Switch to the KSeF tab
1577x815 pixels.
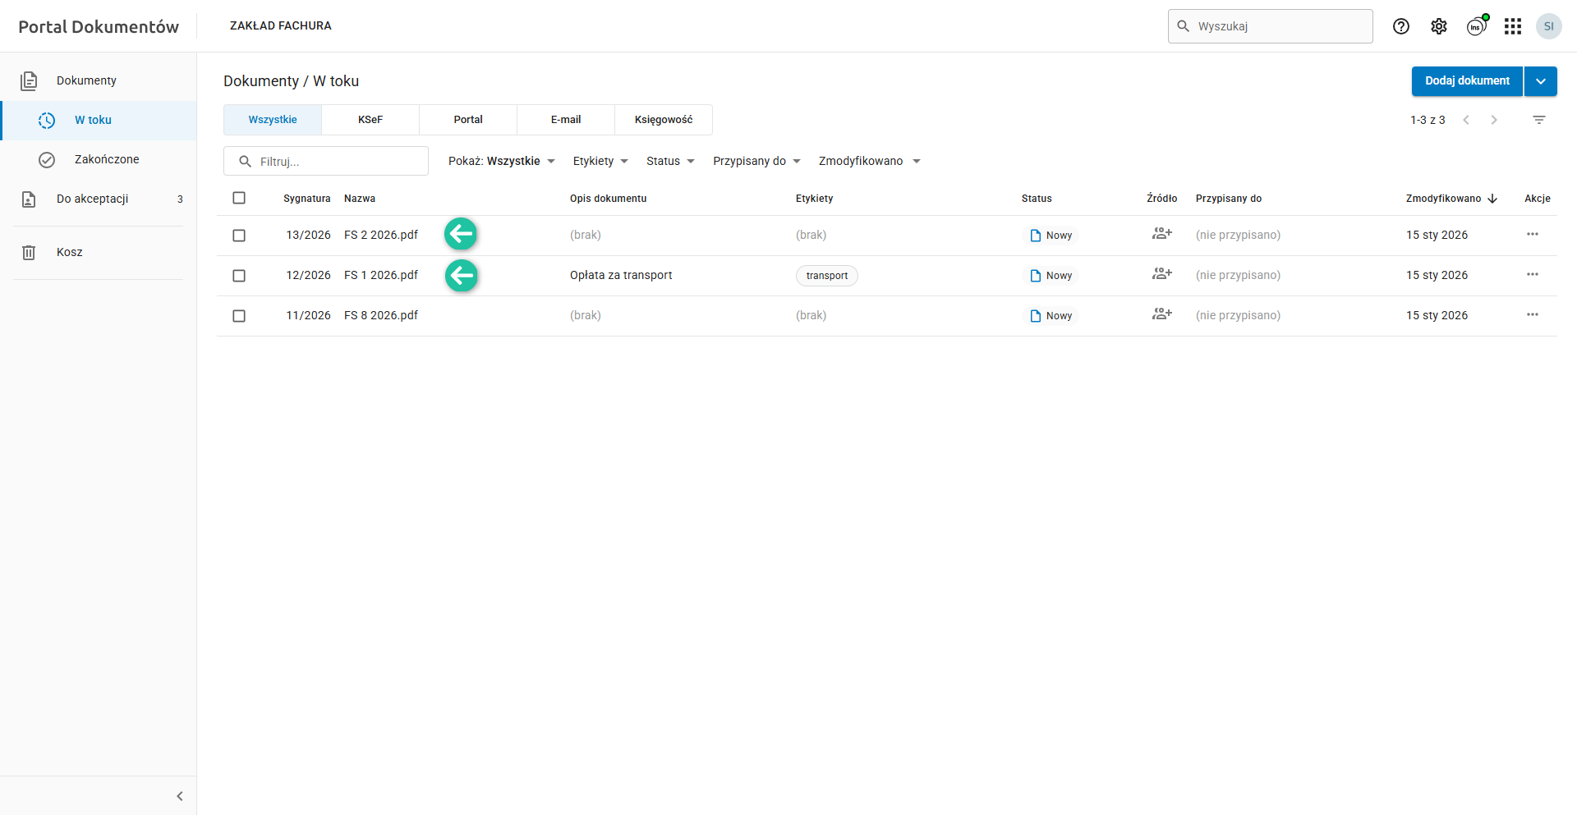click(370, 120)
